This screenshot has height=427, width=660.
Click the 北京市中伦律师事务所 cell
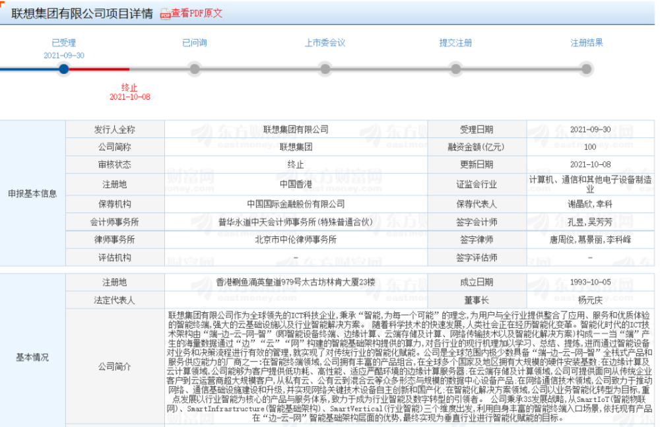pyautogui.click(x=296, y=240)
